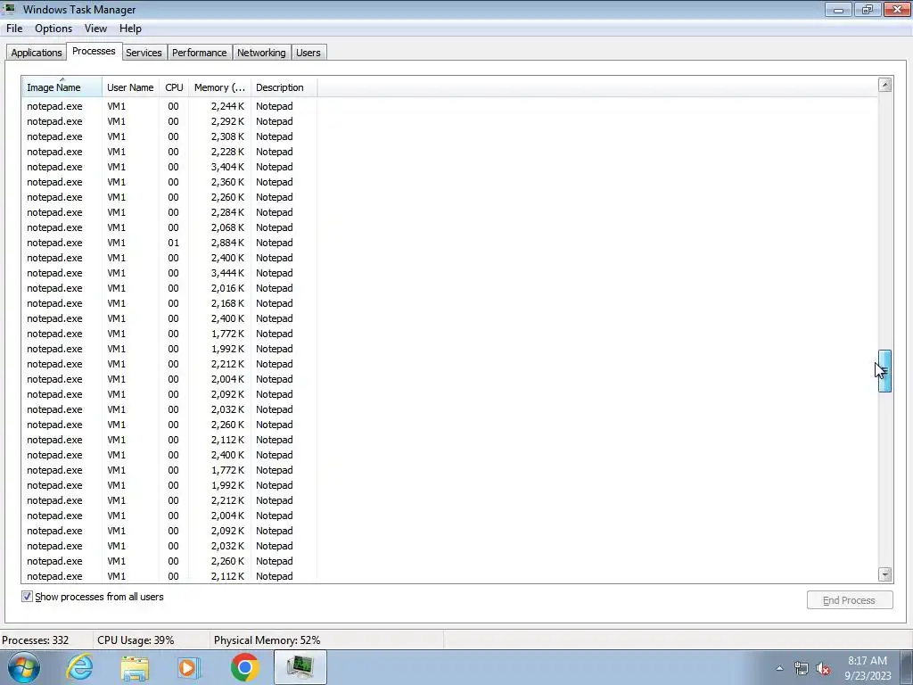Sort by User Name column header
Image resolution: width=913 pixels, height=685 pixels.
130,87
